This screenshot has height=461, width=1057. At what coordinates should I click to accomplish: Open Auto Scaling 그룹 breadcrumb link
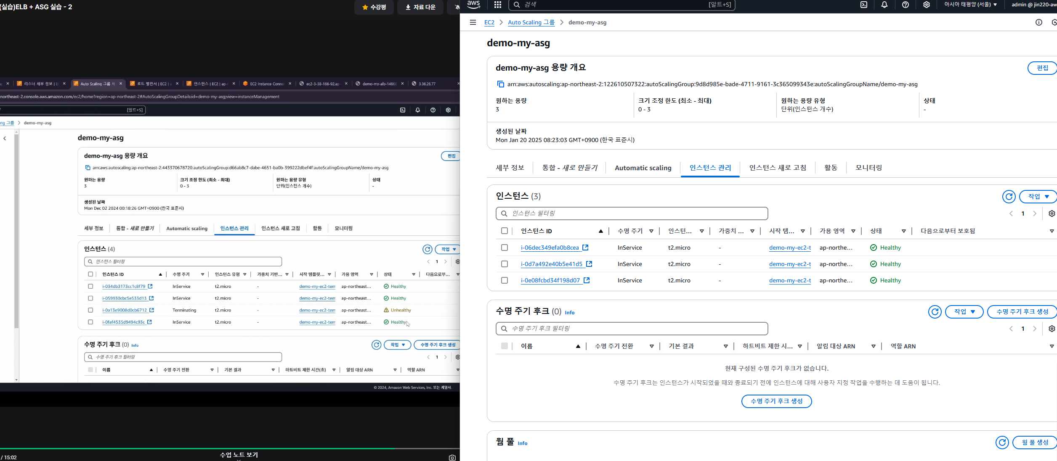[x=531, y=22]
